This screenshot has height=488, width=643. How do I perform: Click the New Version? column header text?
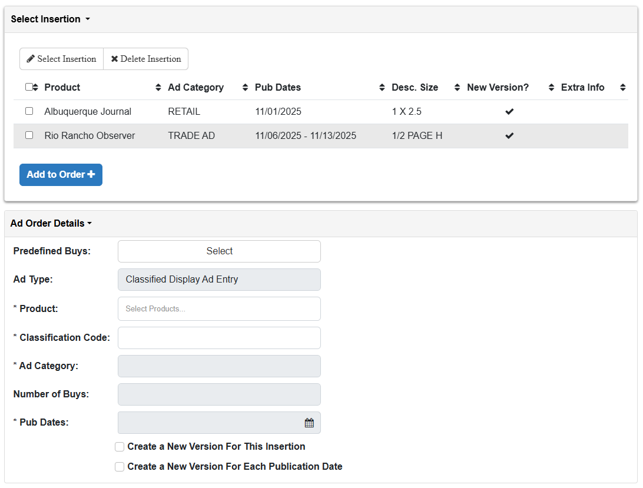498,87
